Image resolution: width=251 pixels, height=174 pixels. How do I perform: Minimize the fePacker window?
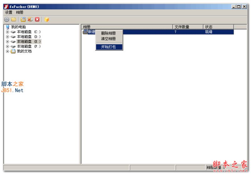[x=234, y=7]
